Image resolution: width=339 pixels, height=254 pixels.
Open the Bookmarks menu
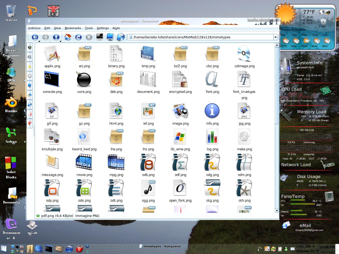[73, 28]
